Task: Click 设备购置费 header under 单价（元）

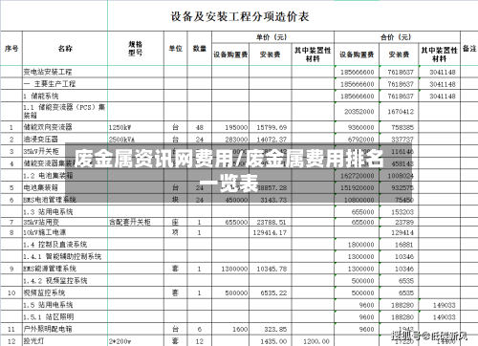Action: (x=230, y=54)
